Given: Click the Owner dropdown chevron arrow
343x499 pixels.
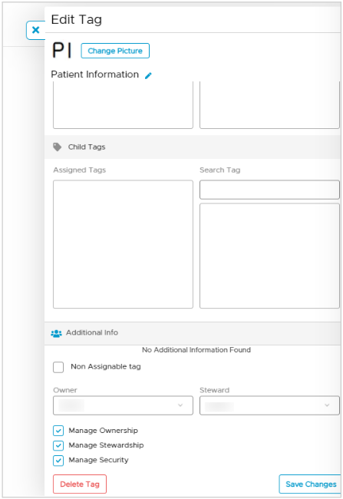Looking at the screenshot, I should point(180,405).
